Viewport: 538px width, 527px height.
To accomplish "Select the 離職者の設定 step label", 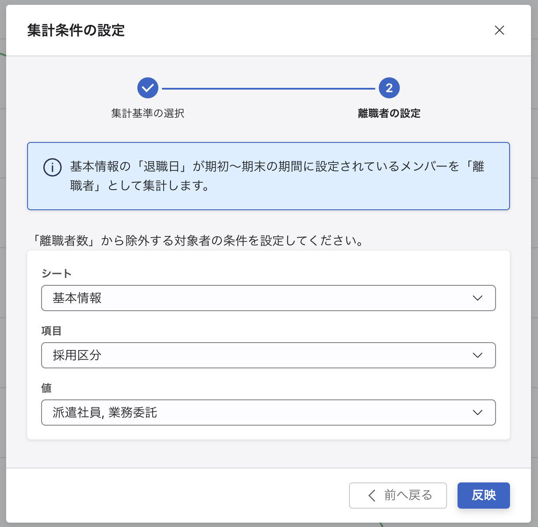I will click(x=389, y=114).
